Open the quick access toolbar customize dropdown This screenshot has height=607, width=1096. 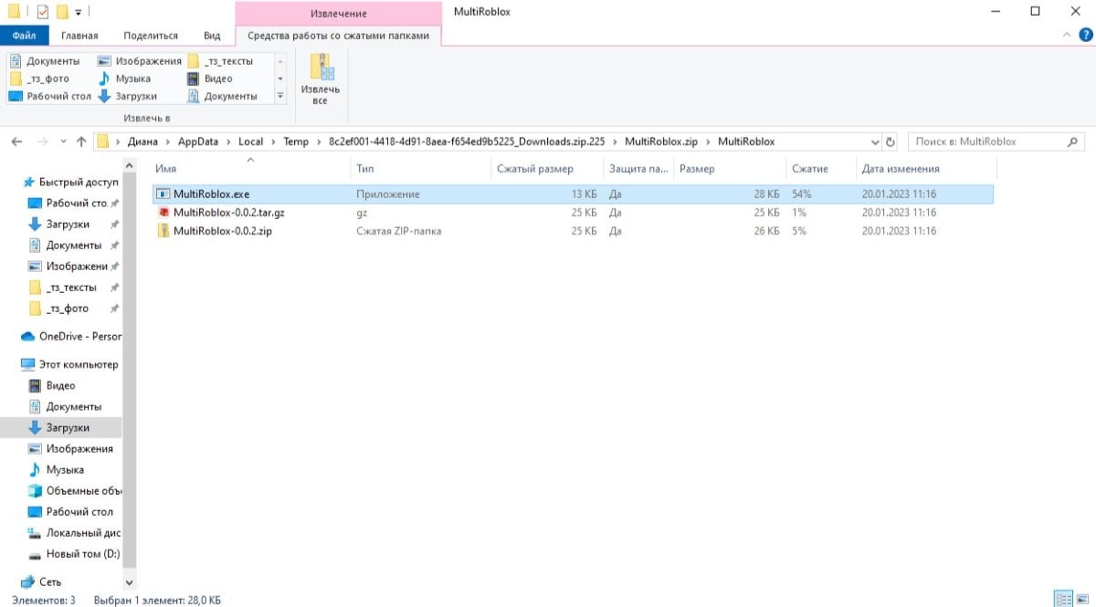click(78, 13)
